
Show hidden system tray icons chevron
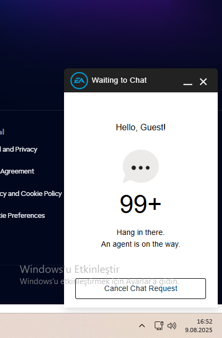point(142,326)
